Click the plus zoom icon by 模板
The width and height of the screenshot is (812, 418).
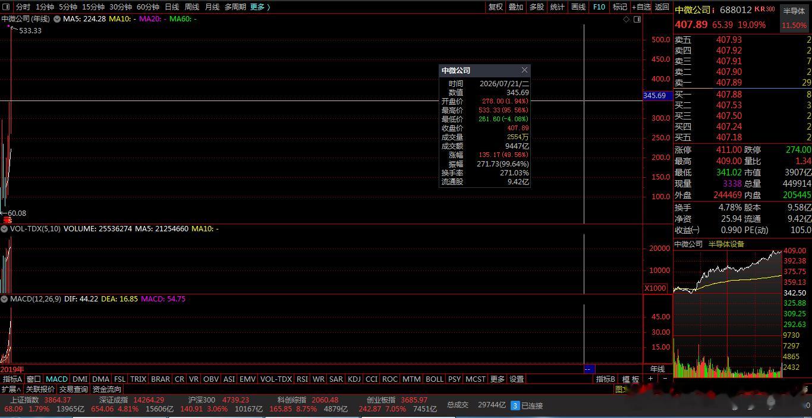click(x=650, y=379)
